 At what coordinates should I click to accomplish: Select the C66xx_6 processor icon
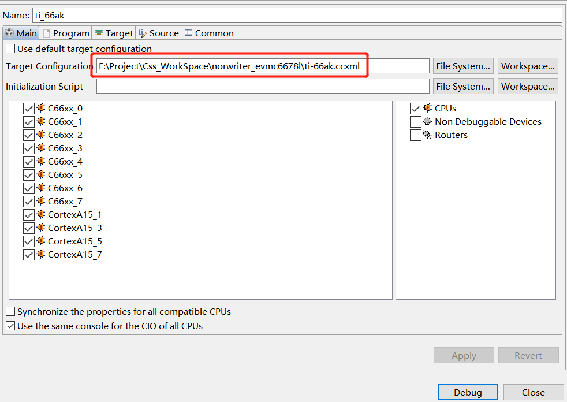[x=40, y=188]
